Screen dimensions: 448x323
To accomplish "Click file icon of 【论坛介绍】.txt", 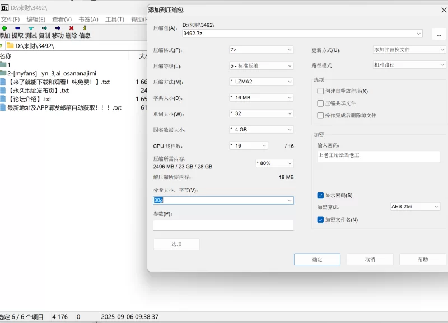I will click(x=3, y=99).
